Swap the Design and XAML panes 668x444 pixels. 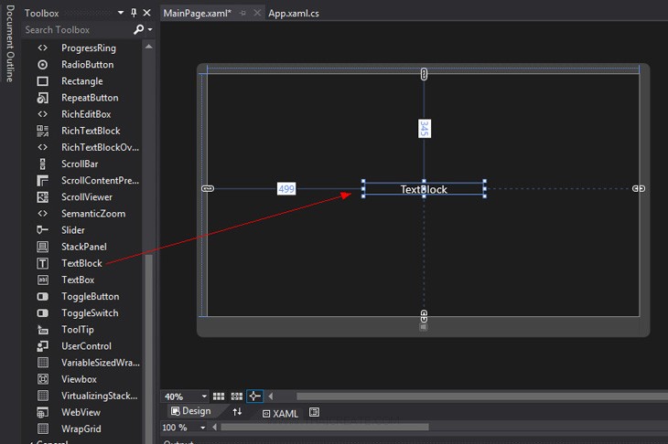[x=238, y=412]
